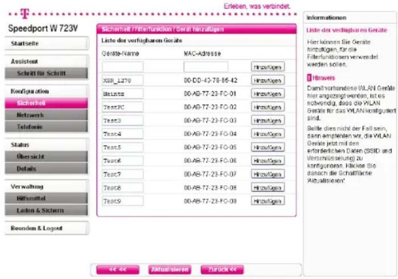
Task: Open the Assistent section
Action: pos(47,62)
